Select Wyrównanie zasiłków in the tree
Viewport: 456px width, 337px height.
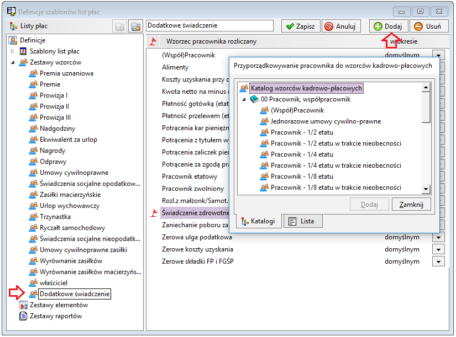tap(71, 261)
